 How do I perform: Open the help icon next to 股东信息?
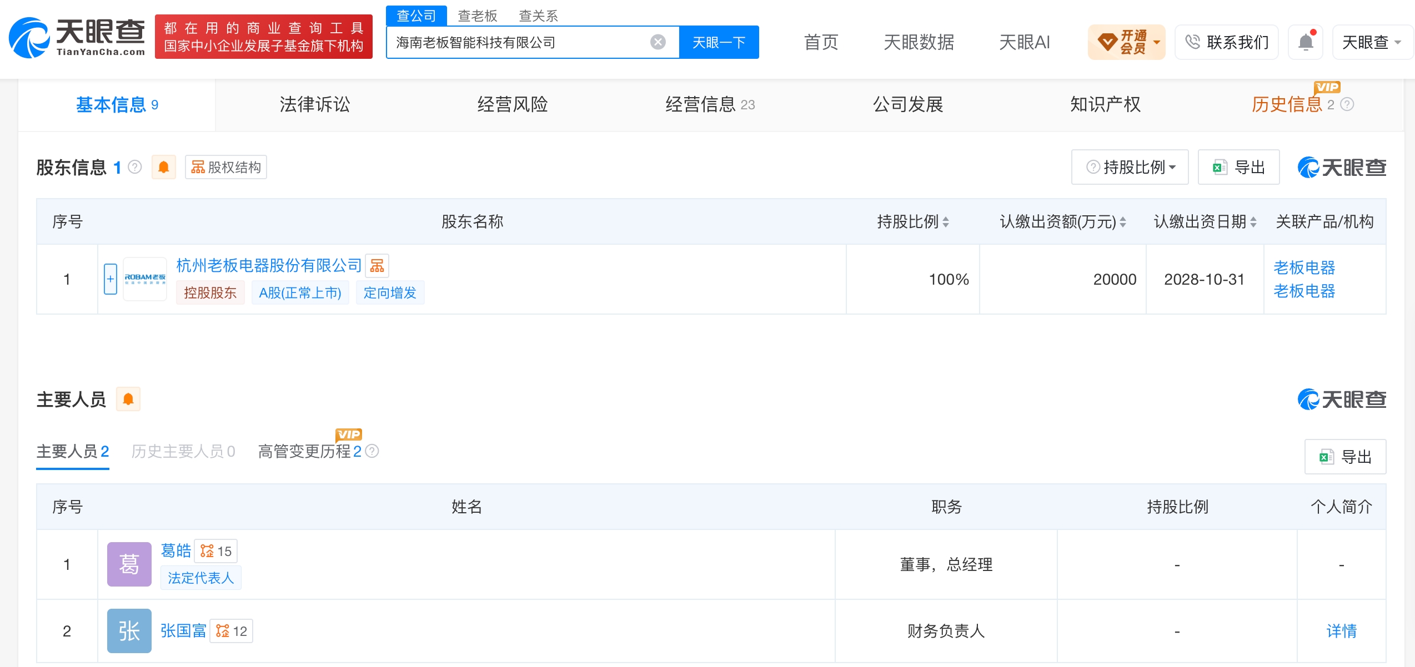(x=135, y=167)
